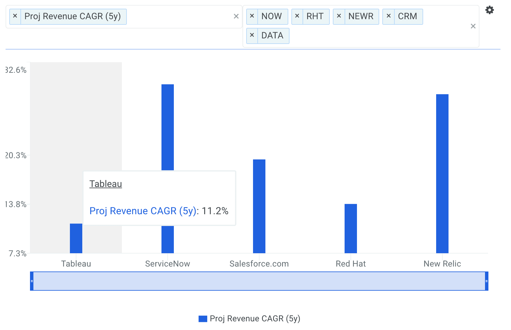Click inside the metric selector input field
Image resolution: width=511 pixels, height=330 pixels.
[x=179, y=17]
